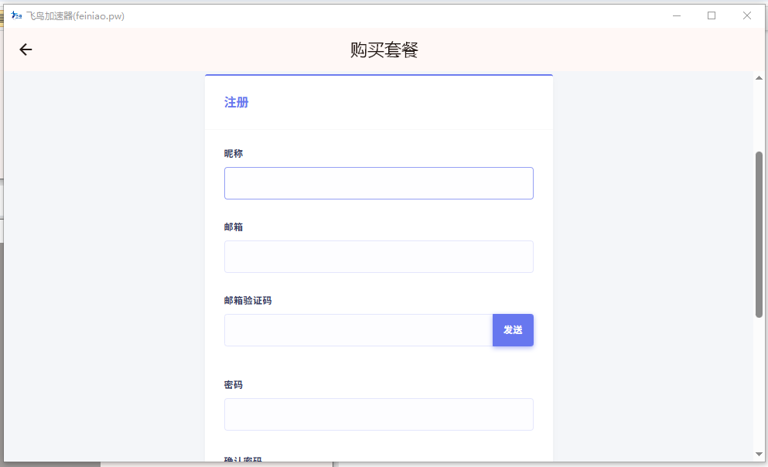Click the 邮箱验证码 field label
The height and width of the screenshot is (467, 768).
247,301
